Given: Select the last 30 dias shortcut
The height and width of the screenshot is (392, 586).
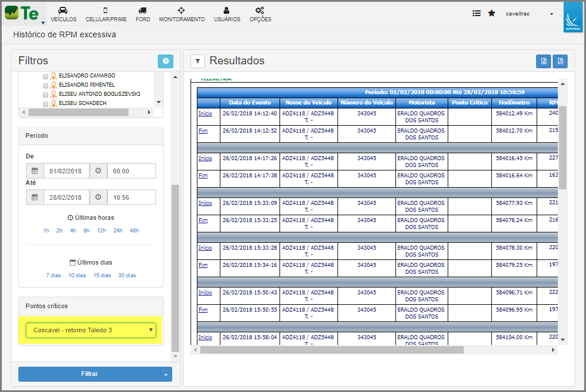Looking at the screenshot, I should tap(127, 275).
